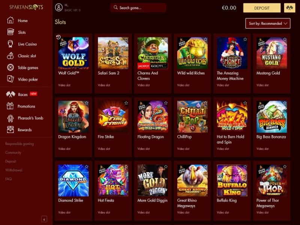
Task: Click the Deposit button
Action: coord(262,8)
